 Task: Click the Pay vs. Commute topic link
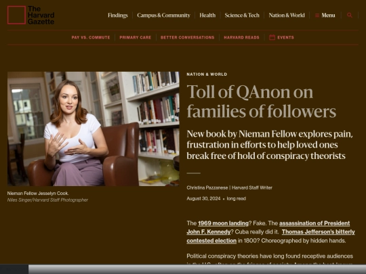91,37
